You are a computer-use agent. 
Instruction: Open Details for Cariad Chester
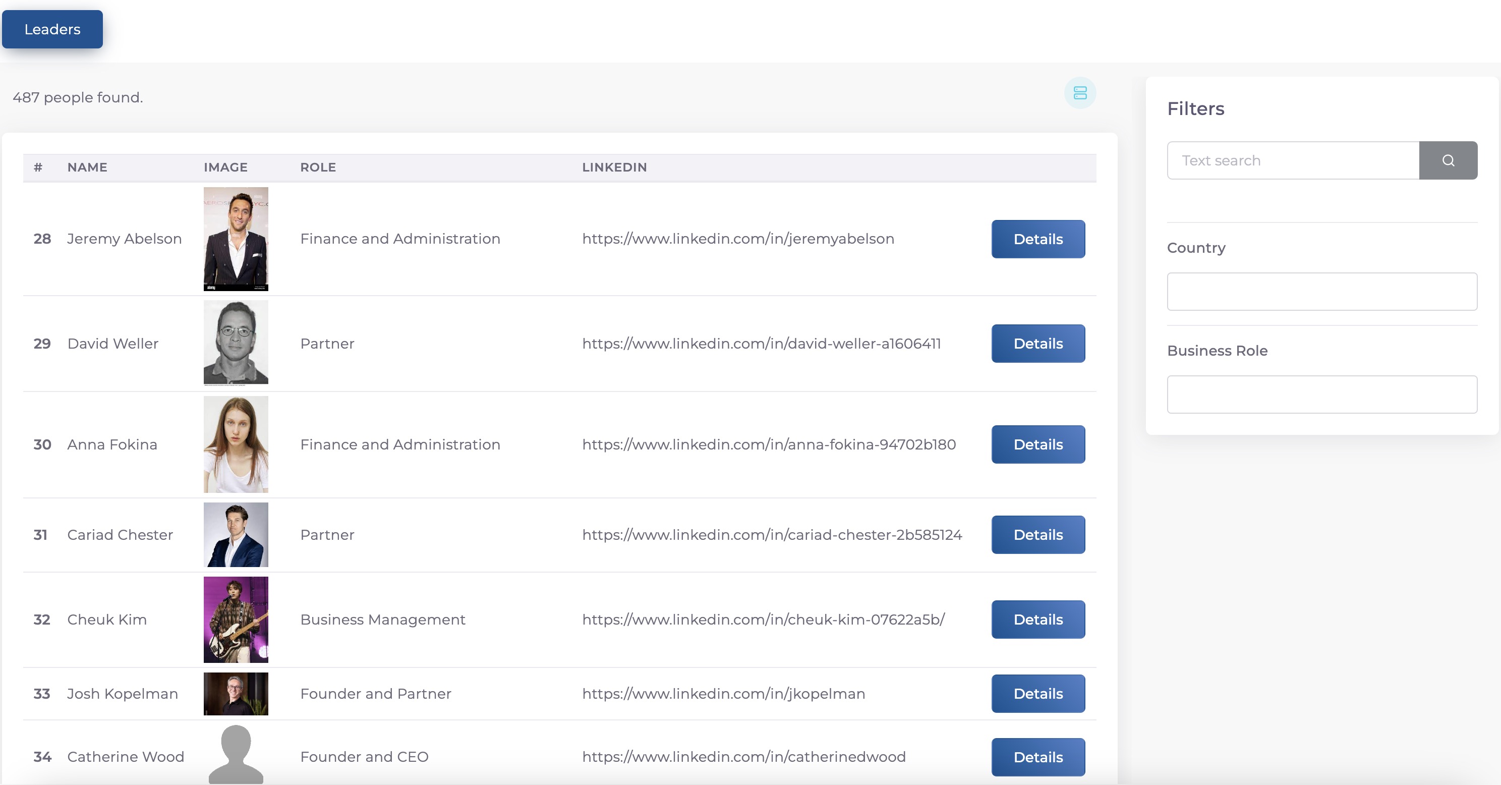(1038, 534)
